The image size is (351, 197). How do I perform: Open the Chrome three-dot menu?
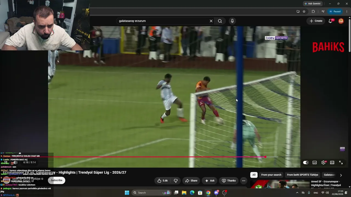pos(347,11)
